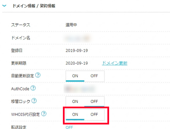
Task: Click the 転送設定 OFF link
Action: coord(69,127)
